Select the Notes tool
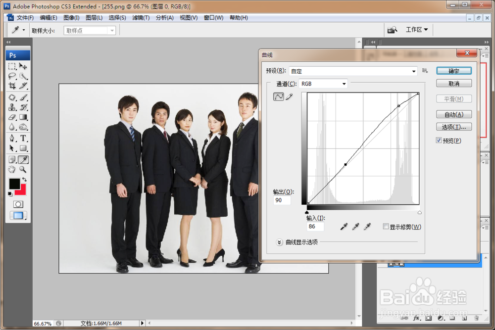 pos(12,160)
